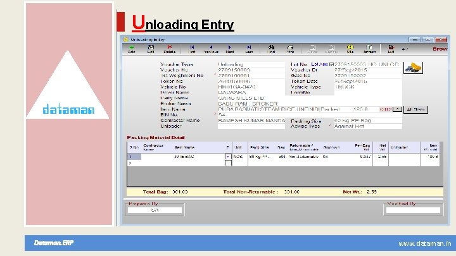Click the BIN No. field
This screenshot has width=456, height=256.
(x=310, y=115)
